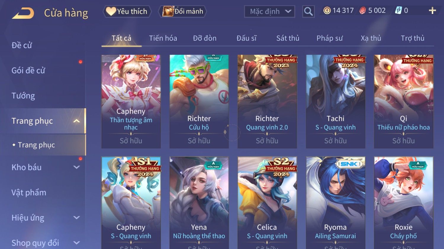Select Tachi S - Quang vinh skin card
Viewport: 444px width, 249px height.
tap(335, 102)
